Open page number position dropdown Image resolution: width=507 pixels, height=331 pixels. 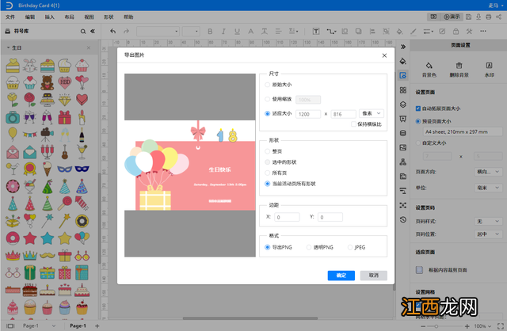click(488, 234)
